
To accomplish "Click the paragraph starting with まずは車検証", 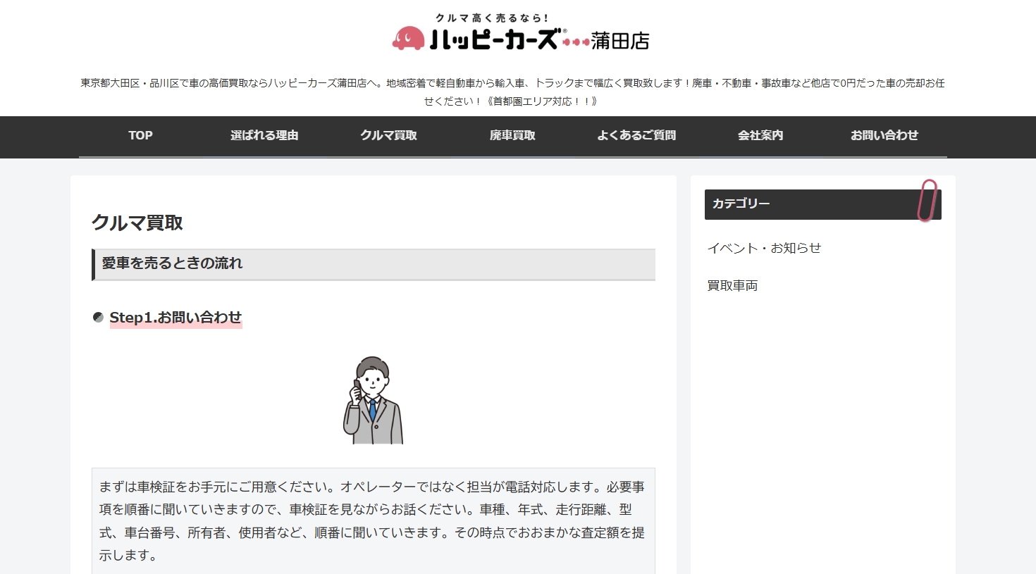I will [373, 520].
